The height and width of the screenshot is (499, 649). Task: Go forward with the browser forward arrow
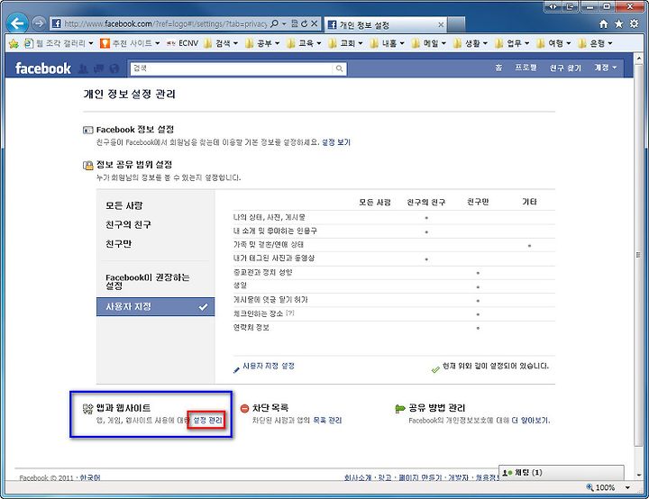(39, 23)
